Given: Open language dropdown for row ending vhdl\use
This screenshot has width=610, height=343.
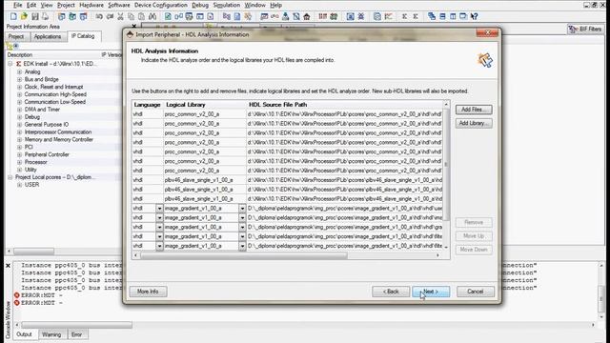Looking at the screenshot, I should (x=159, y=209).
